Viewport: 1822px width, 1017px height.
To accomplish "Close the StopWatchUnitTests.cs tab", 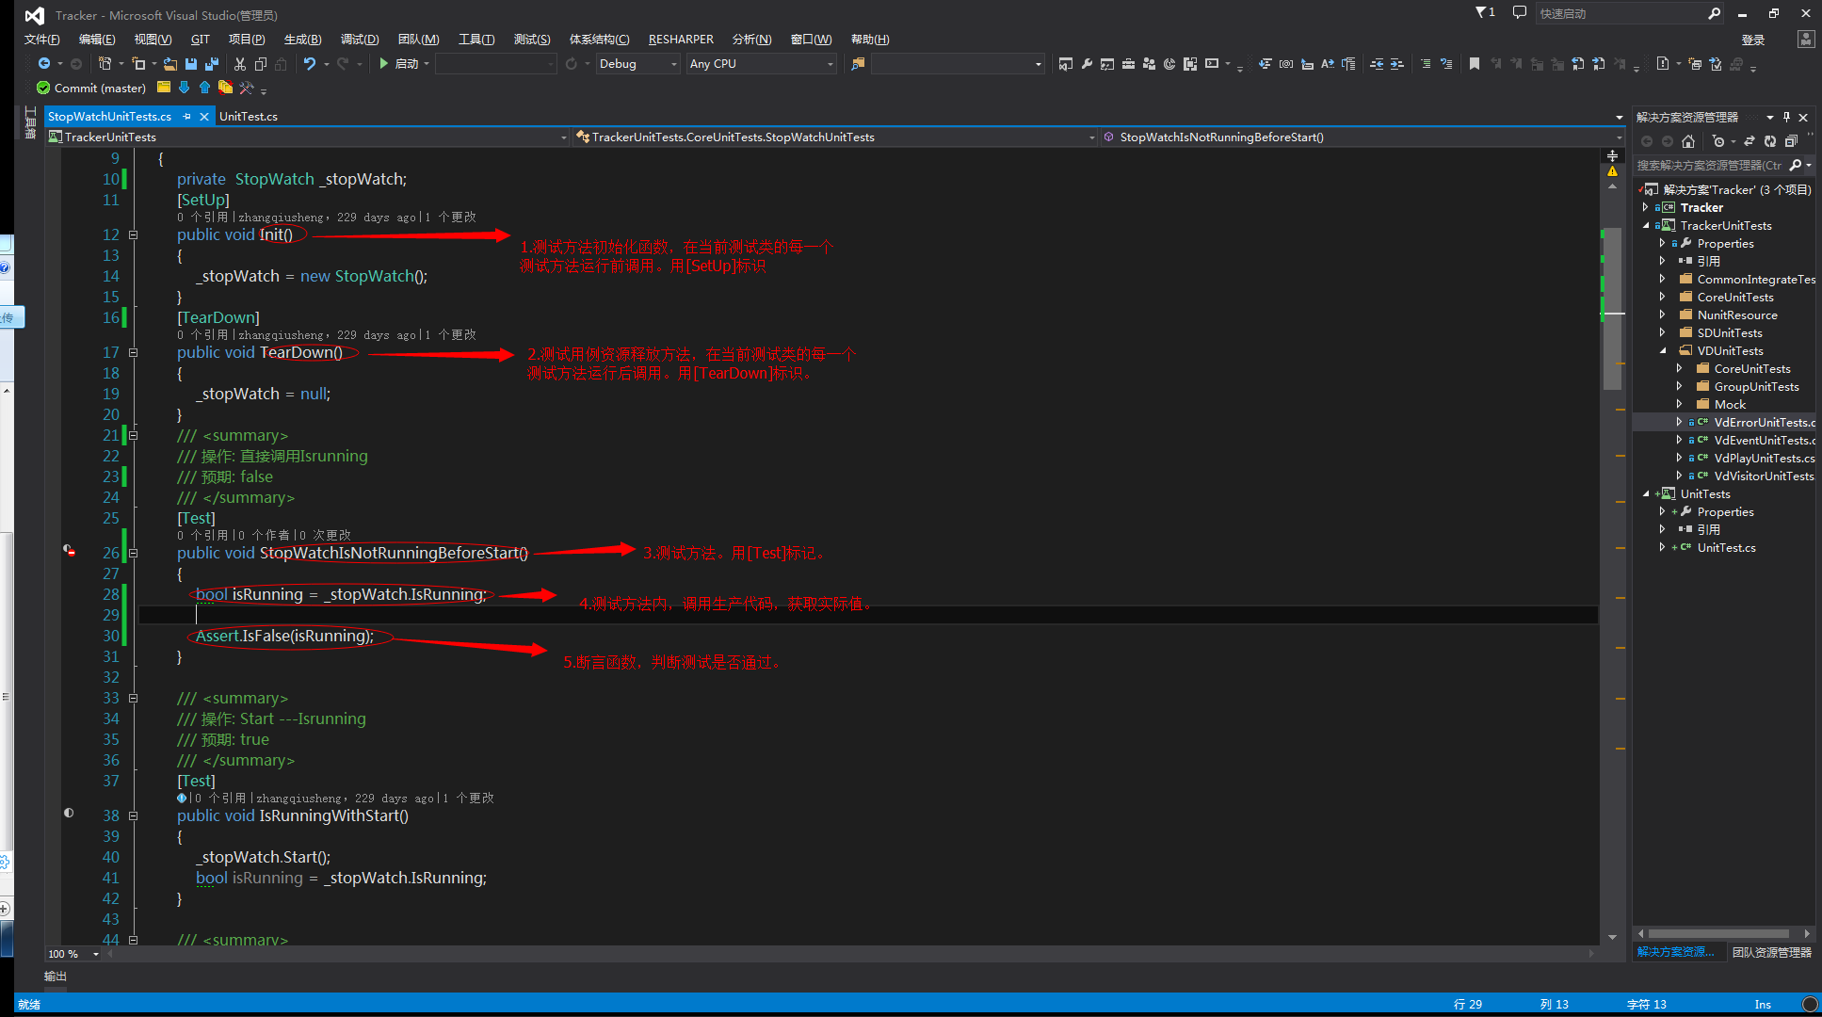I will click(x=203, y=117).
